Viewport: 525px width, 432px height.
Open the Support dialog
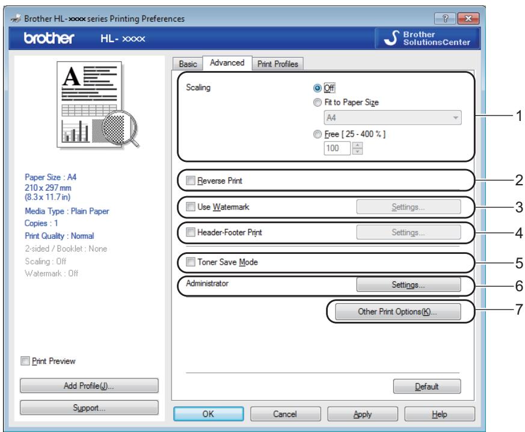89,408
